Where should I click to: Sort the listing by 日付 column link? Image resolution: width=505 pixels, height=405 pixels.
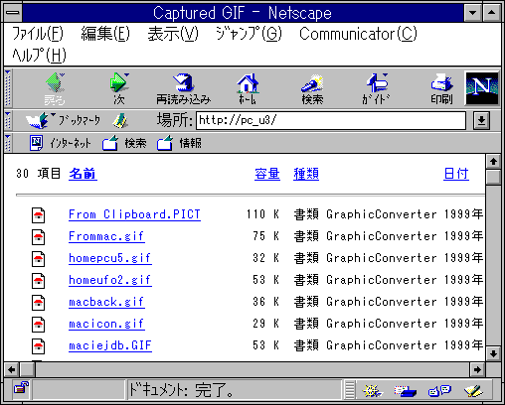pos(456,174)
